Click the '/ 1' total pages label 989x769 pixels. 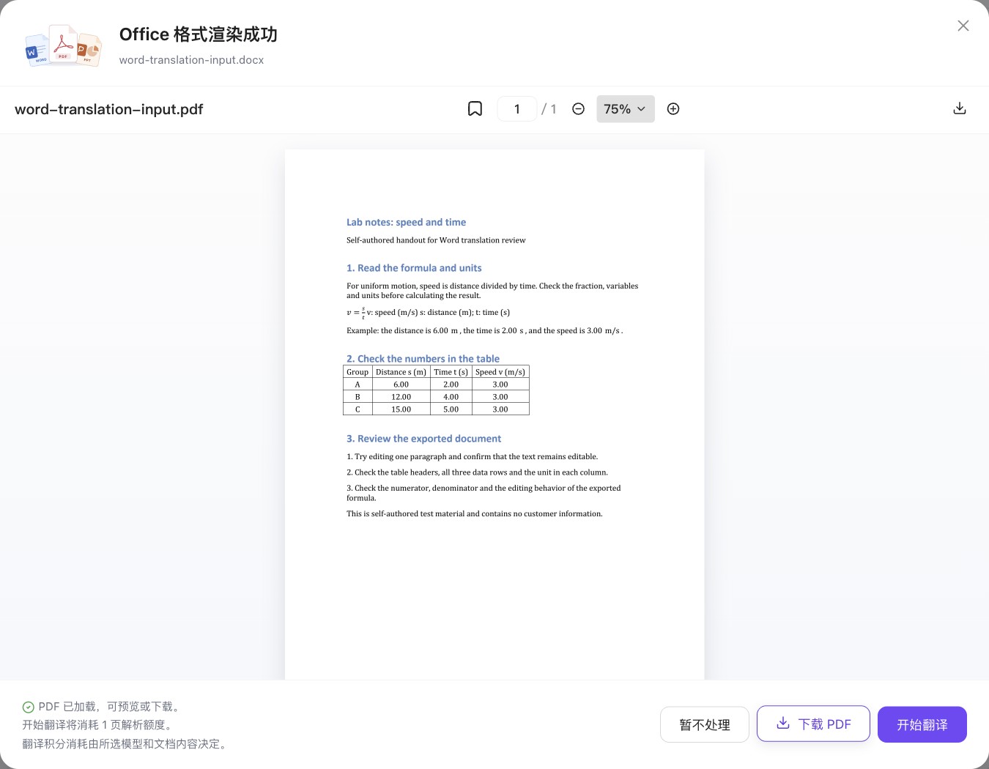point(549,109)
